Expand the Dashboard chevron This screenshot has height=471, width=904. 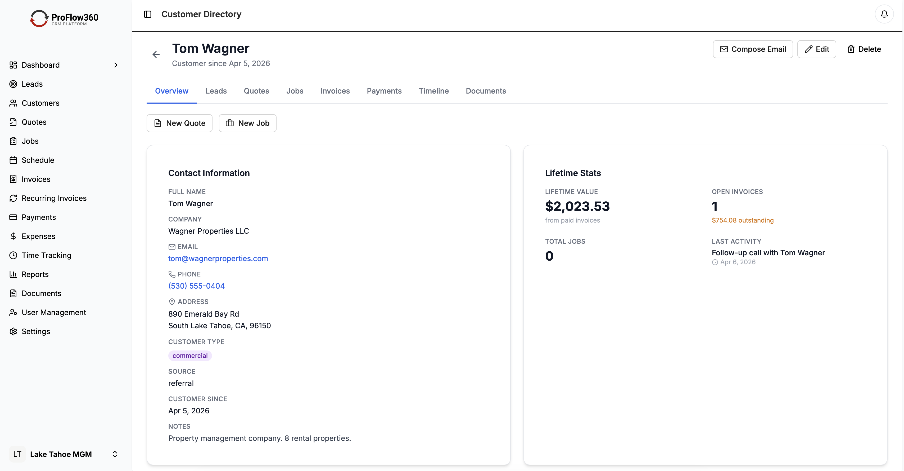[x=116, y=65]
